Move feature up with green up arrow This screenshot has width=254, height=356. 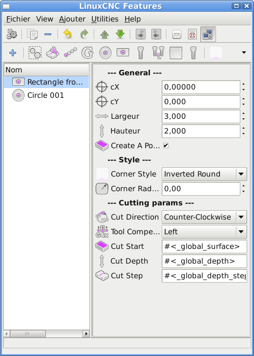point(105,34)
